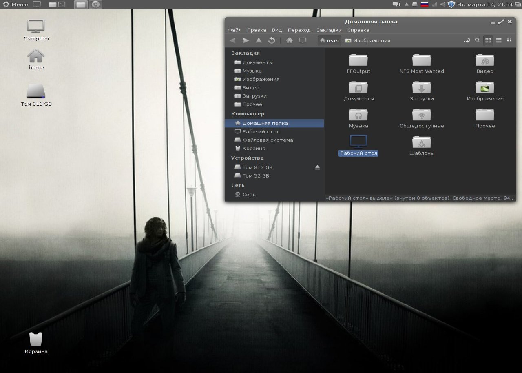Screen dimensions: 522x373
Task: Switch to compact view mode
Action: coord(509,40)
